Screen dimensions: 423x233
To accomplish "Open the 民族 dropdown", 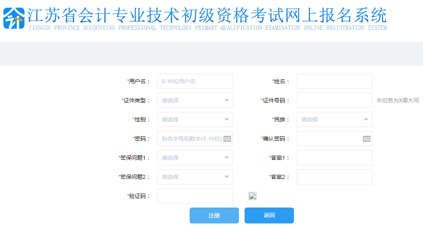I will pyautogui.click(x=334, y=119).
